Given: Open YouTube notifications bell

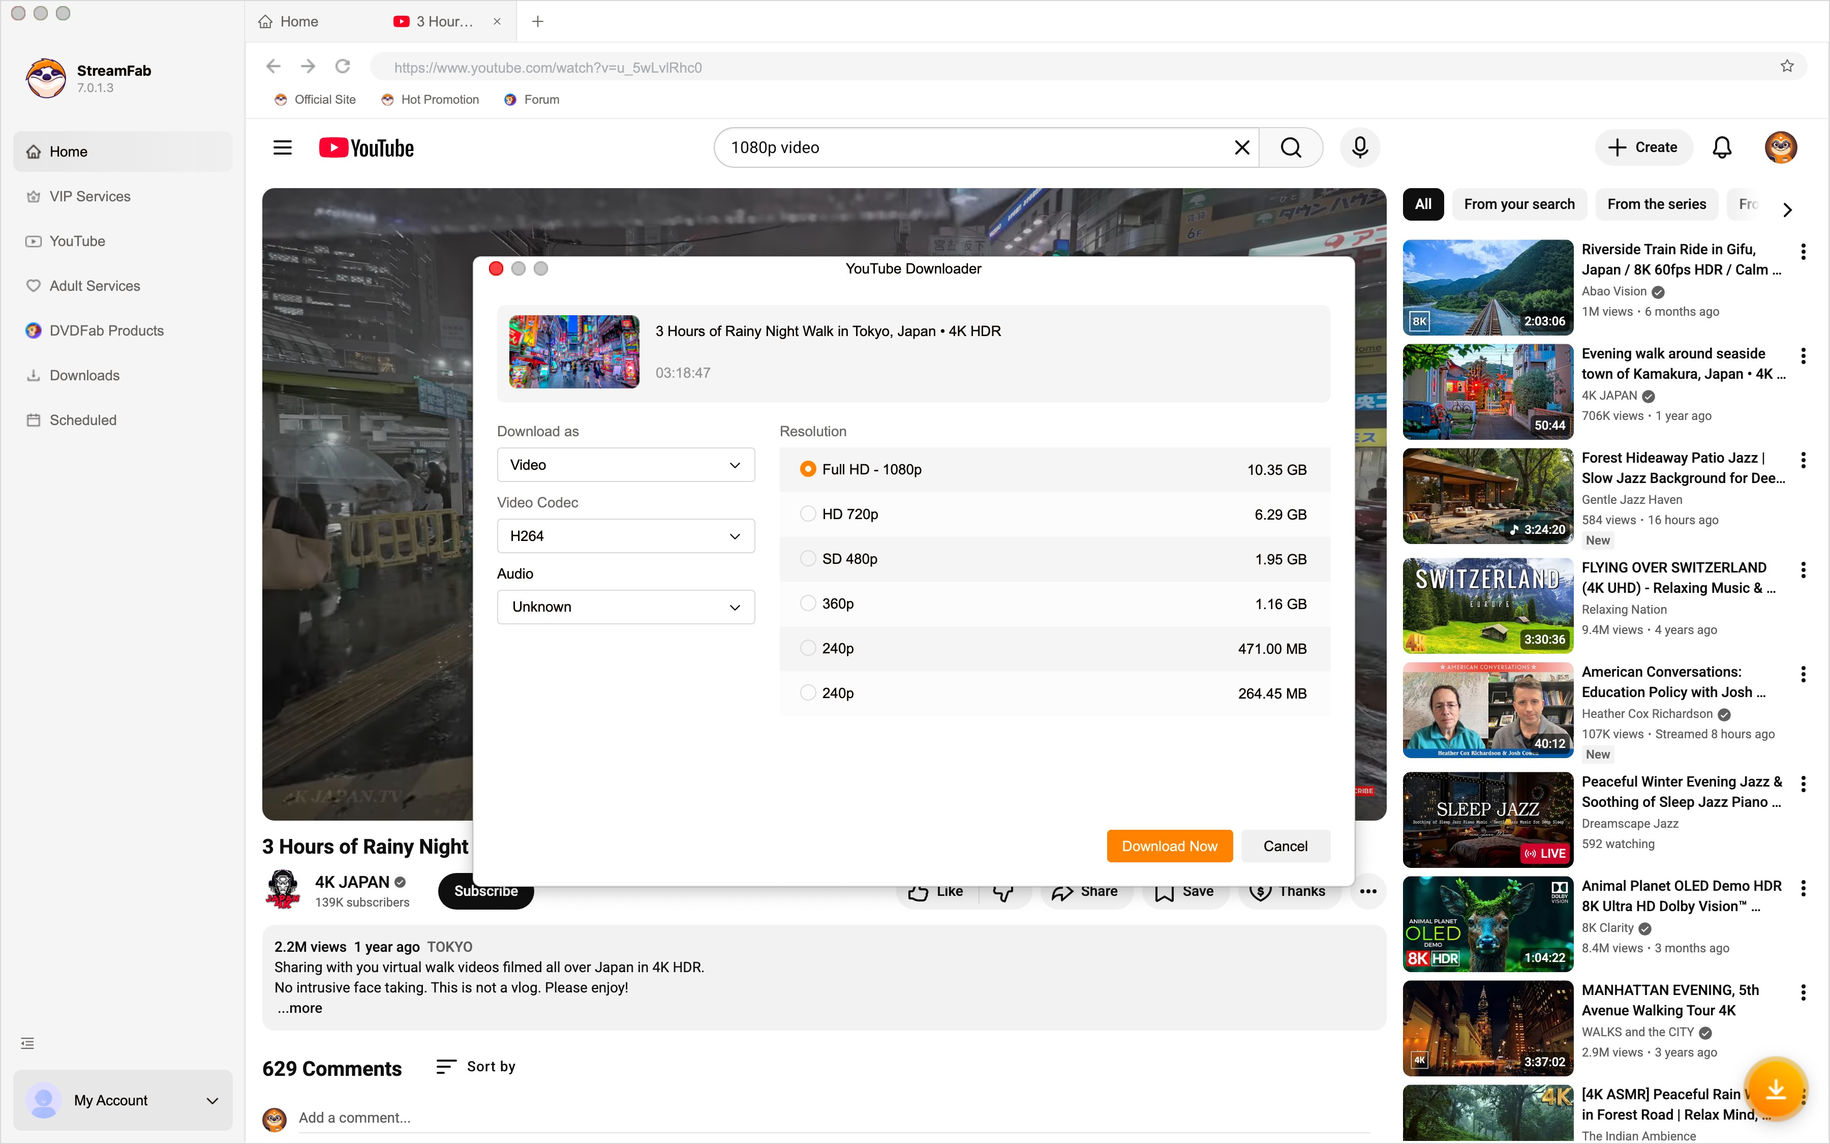Looking at the screenshot, I should pos(1722,147).
